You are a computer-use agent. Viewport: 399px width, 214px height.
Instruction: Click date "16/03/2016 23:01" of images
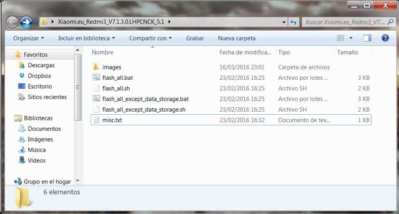coord(242,67)
